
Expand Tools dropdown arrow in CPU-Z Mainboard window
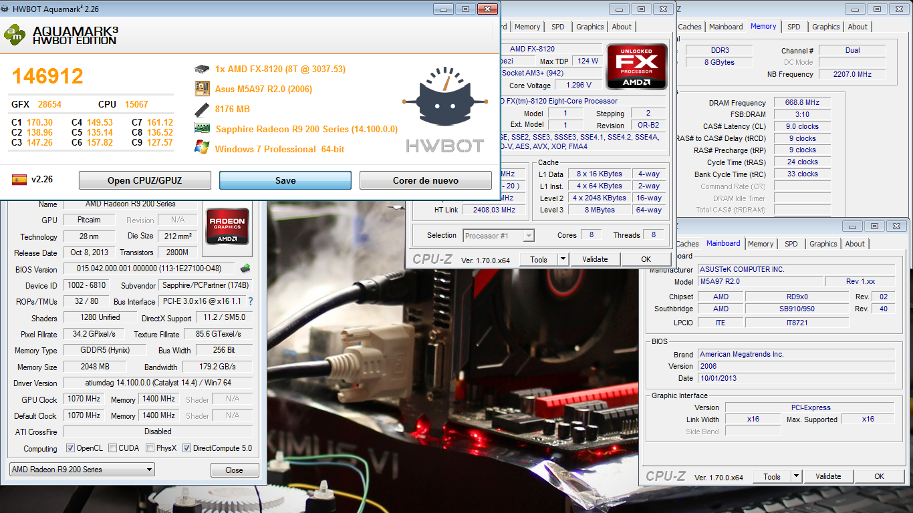point(796,476)
